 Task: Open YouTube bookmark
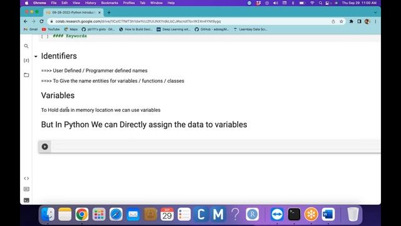pyautogui.click(x=51, y=30)
